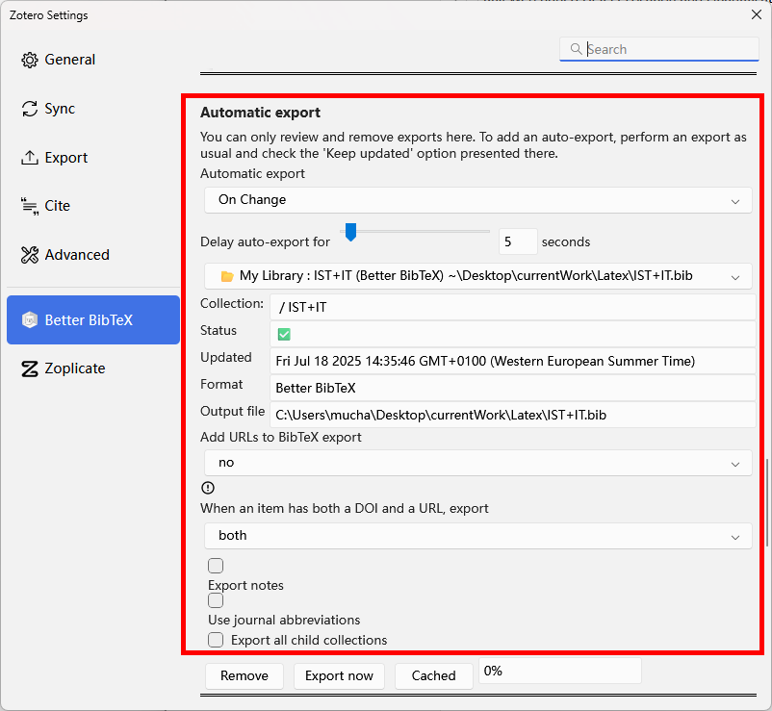Open the DOI and URL export dropdown
Viewport: 772px width, 711px height.
477,535
